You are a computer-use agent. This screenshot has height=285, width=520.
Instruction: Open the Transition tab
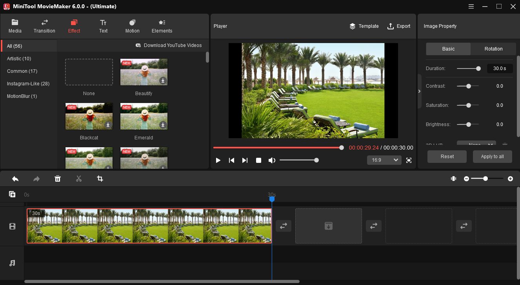44,26
